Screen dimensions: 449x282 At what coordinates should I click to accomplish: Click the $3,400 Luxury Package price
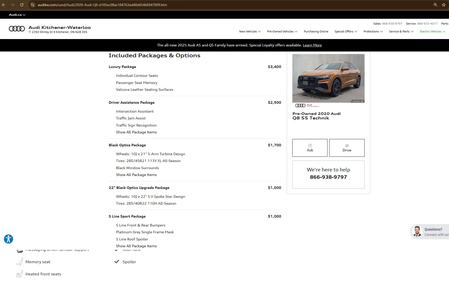274,67
